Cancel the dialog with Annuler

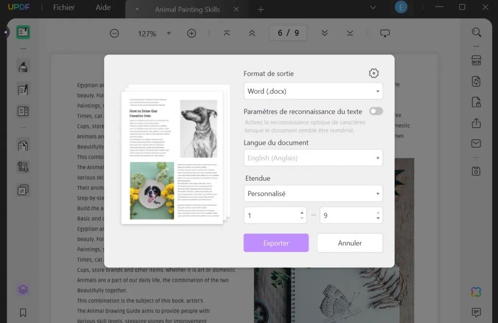350,243
